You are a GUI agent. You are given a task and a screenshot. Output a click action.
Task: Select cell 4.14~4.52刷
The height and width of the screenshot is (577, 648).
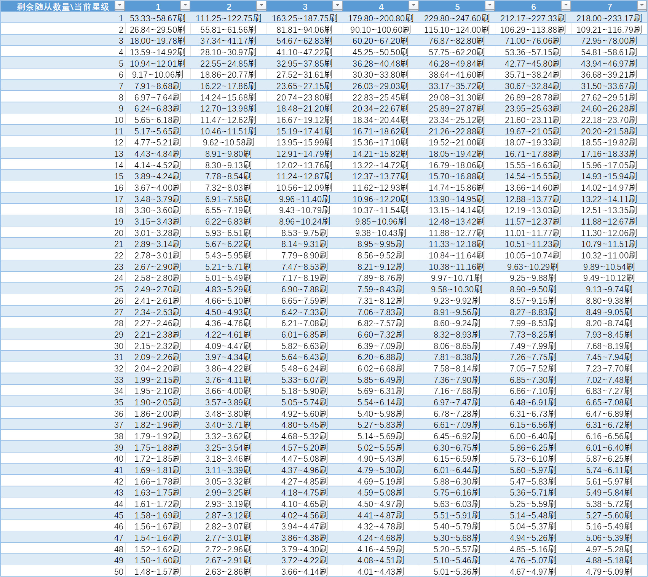click(158, 165)
